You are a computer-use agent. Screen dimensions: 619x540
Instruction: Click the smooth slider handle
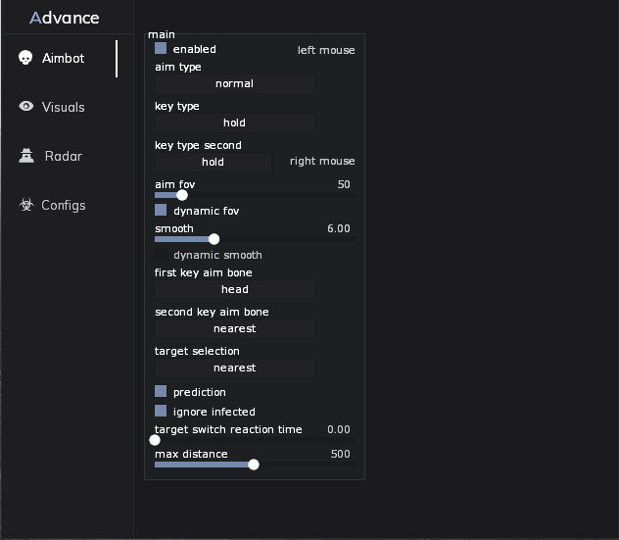pyautogui.click(x=214, y=239)
